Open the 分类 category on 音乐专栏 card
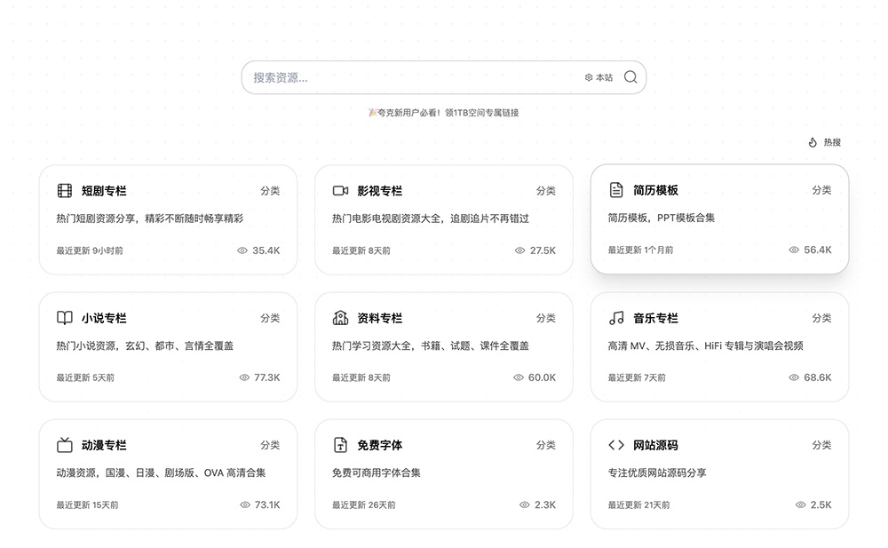 (x=822, y=317)
